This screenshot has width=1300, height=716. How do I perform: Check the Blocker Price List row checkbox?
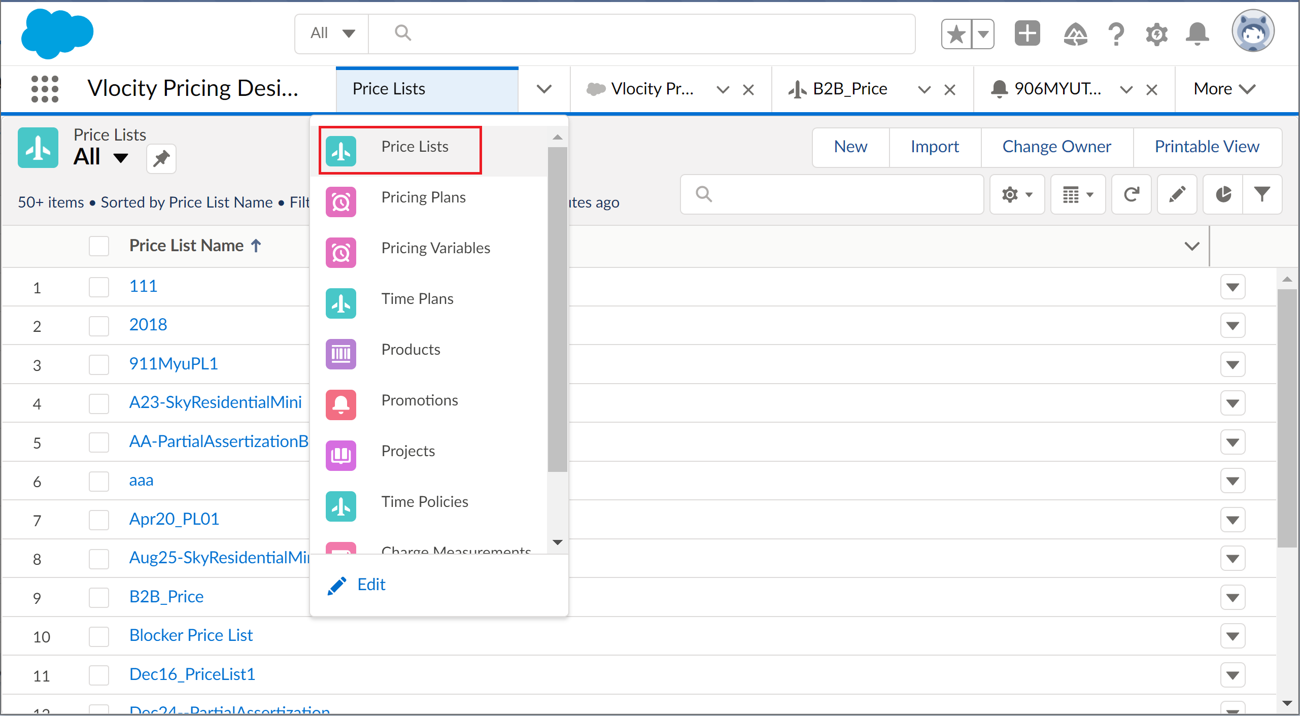tap(99, 636)
